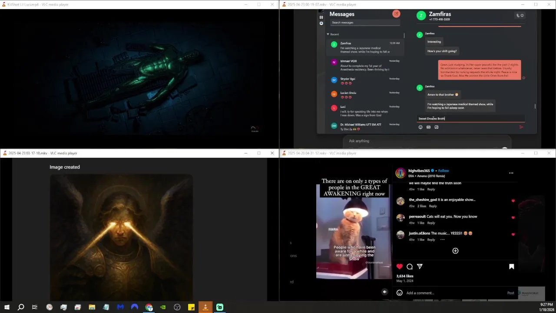Image resolution: width=556 pixels, height=313 pixels.
Task: Click Reply under the_cheshire_god comment
Action: [x=433, y=206]
